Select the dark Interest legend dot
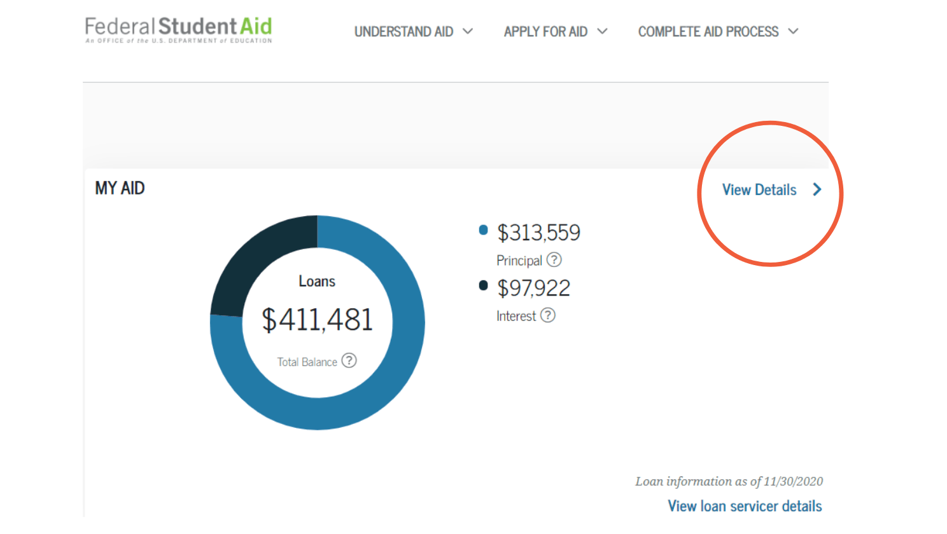 (x=483, y=285)
